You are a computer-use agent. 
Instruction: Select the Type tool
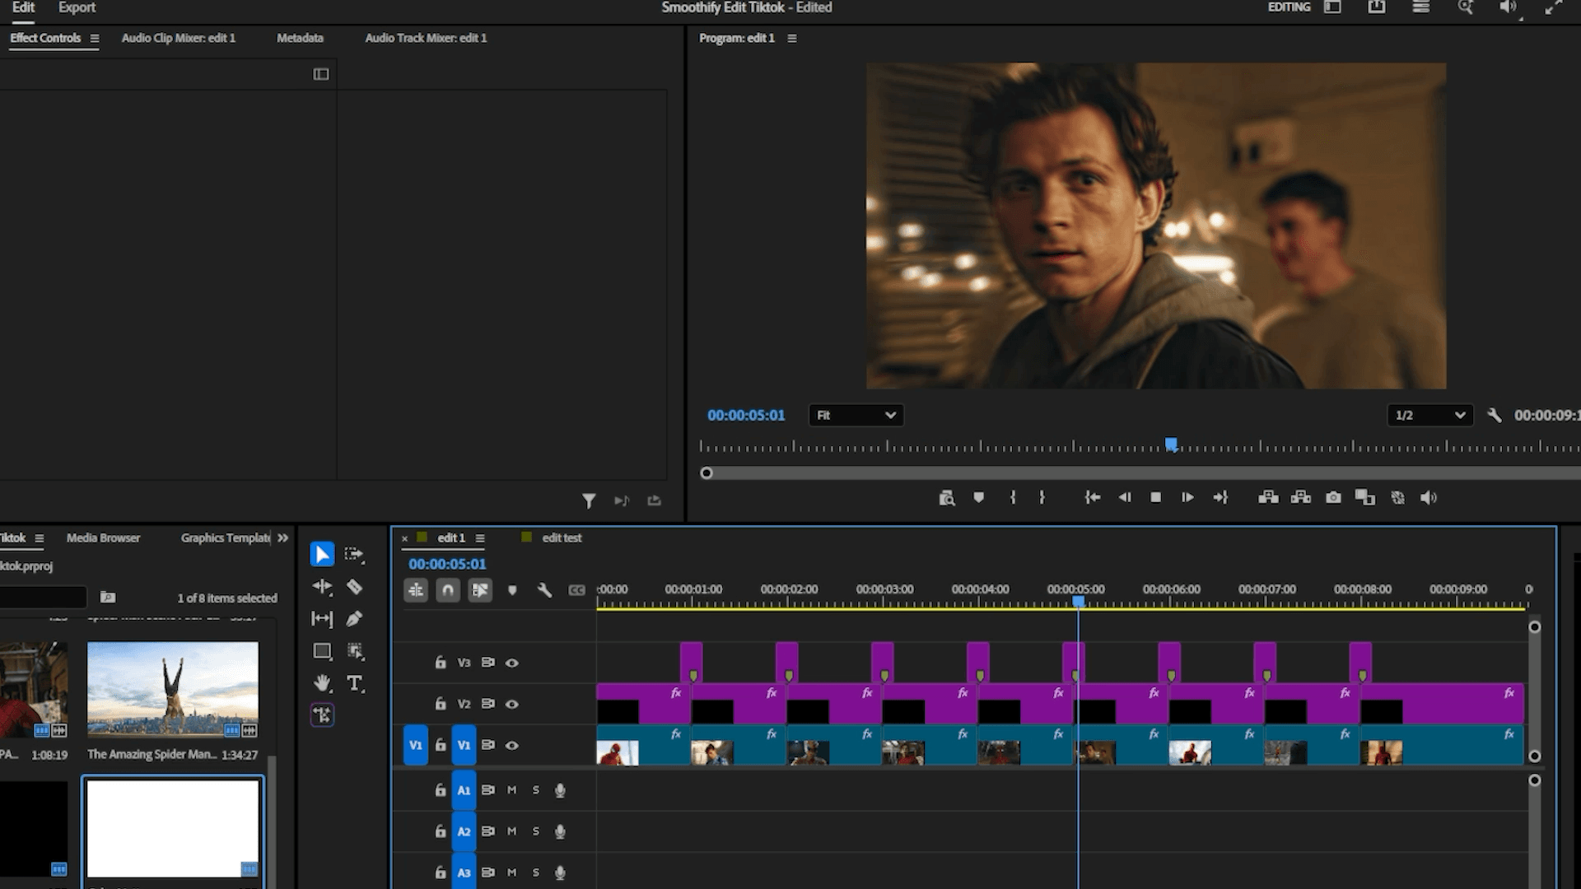pos(354,683)
